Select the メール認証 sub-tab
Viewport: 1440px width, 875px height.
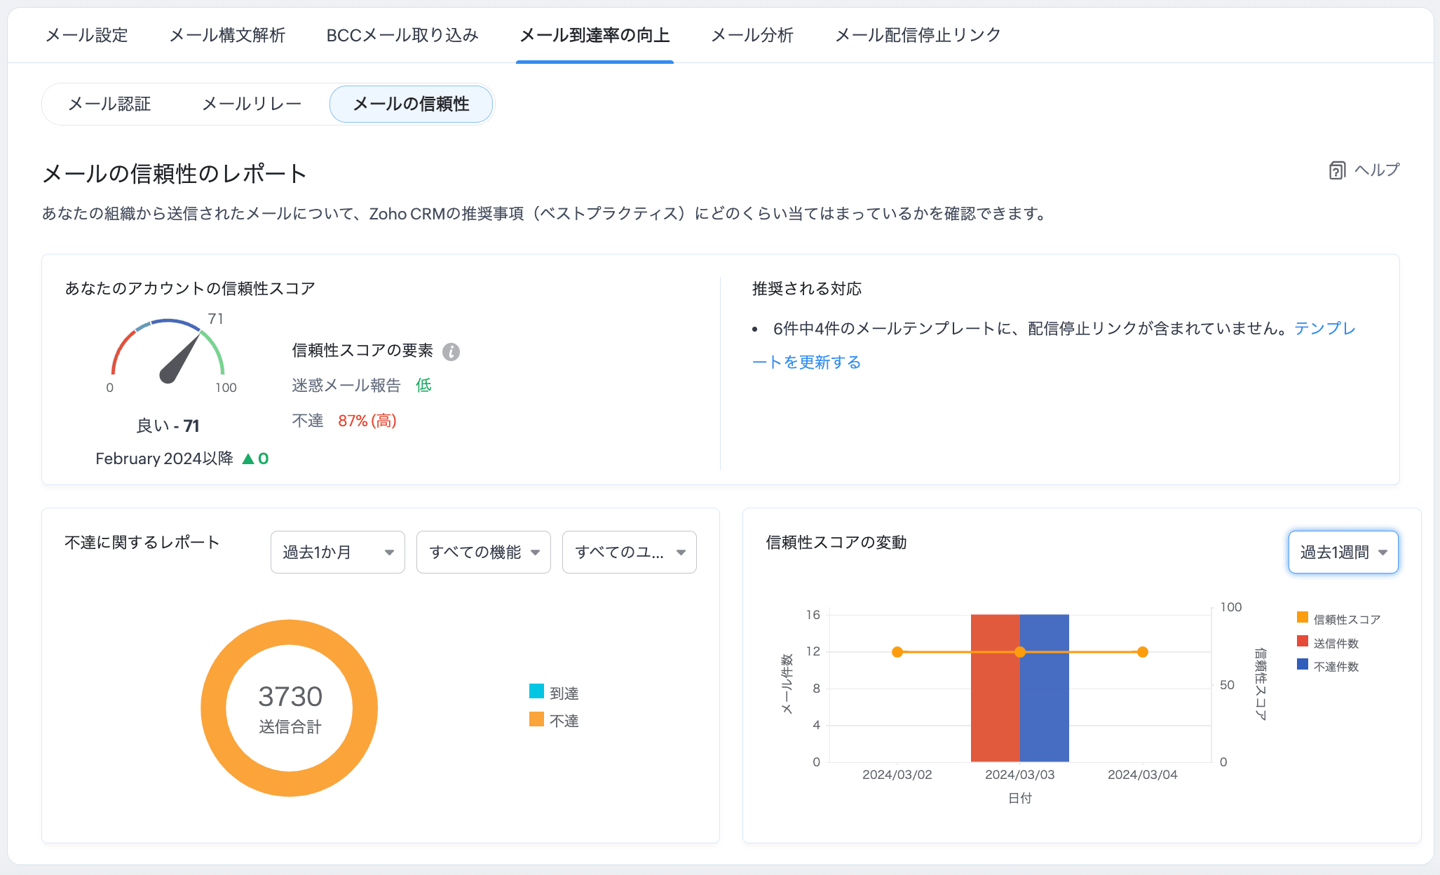pyautogui.click(x=109, y=104)
